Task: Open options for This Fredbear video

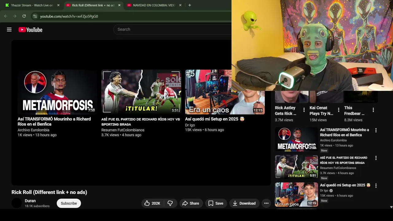Action: (x=373, y=110)
